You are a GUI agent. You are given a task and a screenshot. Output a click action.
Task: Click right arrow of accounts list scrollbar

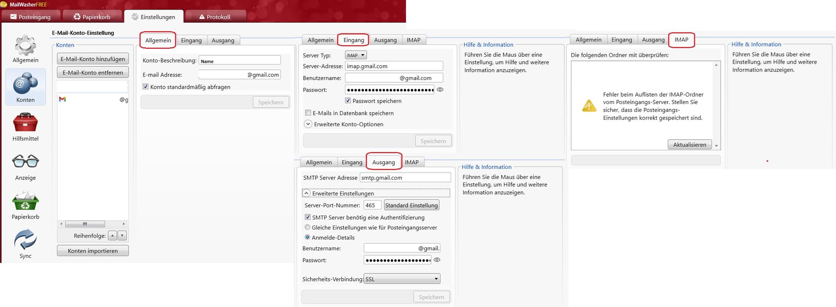click(x=124, y=224)
